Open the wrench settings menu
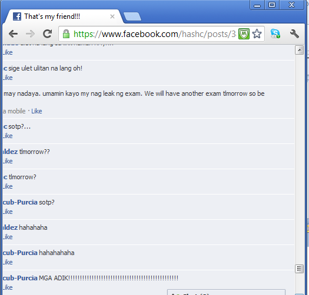Viewport: 309px width, 295px height. (294, 33)
